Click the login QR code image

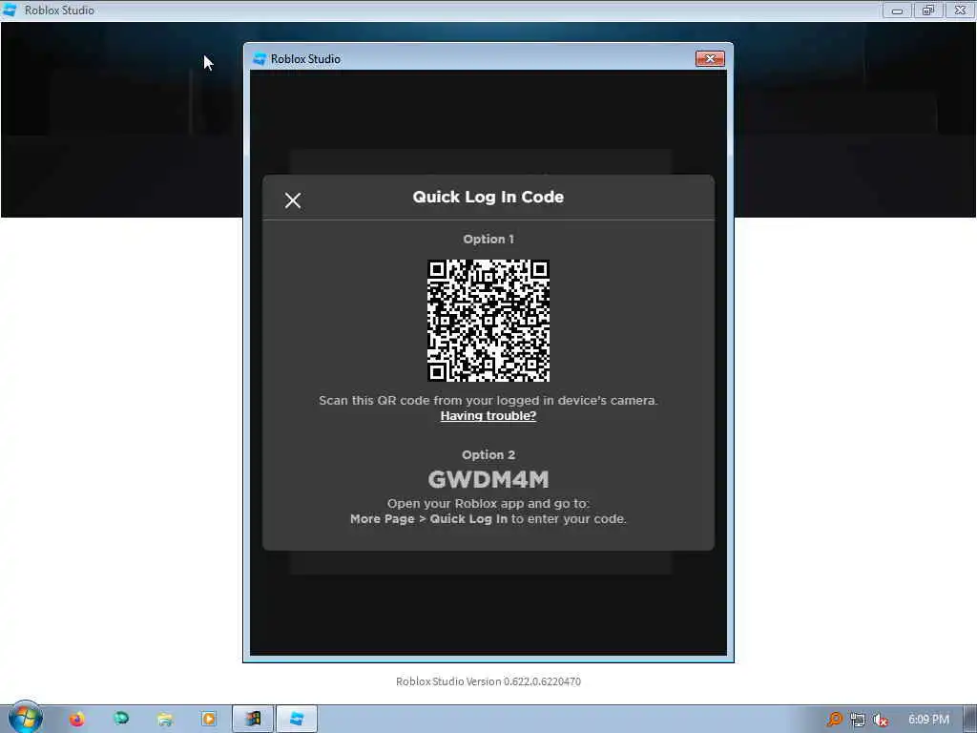[x=488, y=321]
